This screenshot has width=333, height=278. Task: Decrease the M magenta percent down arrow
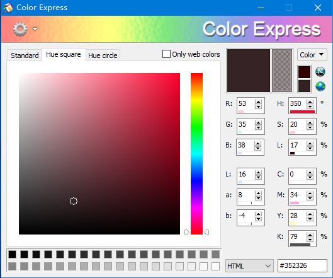point(310,198)
